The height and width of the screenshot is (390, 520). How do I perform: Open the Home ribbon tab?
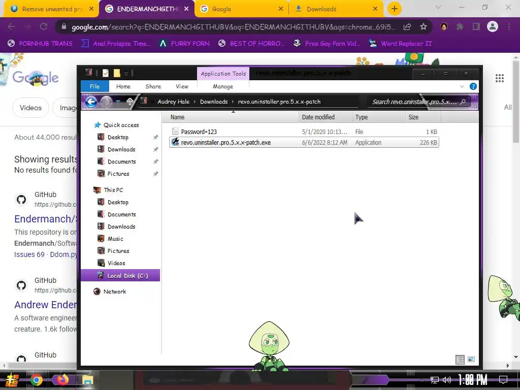tap(123, 86)
